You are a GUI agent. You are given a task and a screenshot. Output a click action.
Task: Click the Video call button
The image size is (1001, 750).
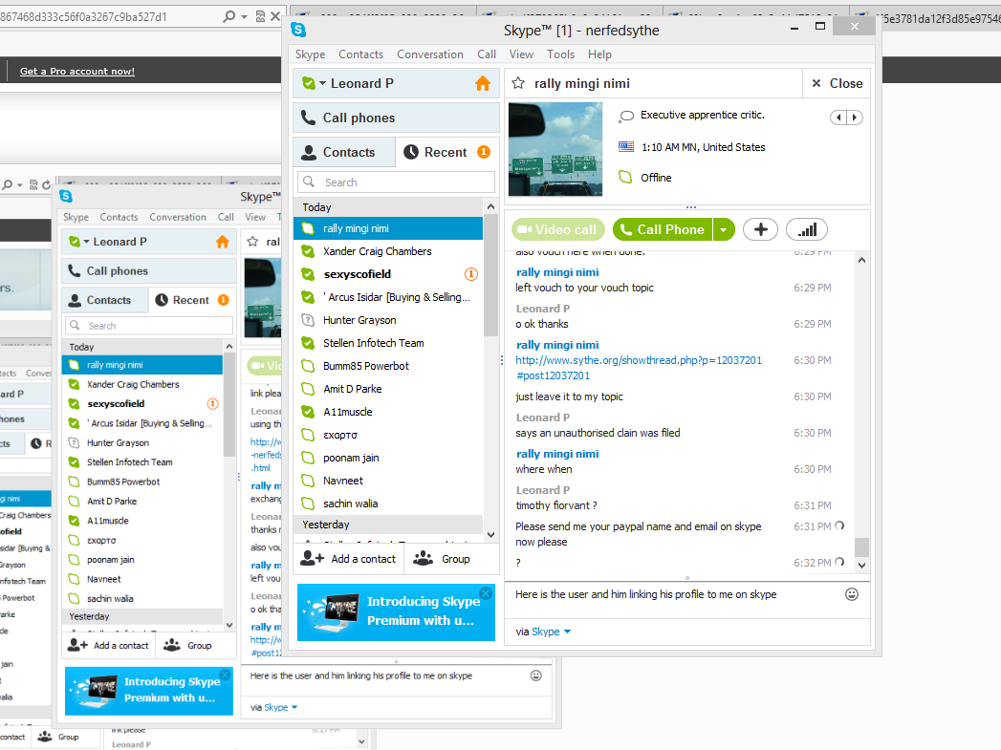pos(559,229)
